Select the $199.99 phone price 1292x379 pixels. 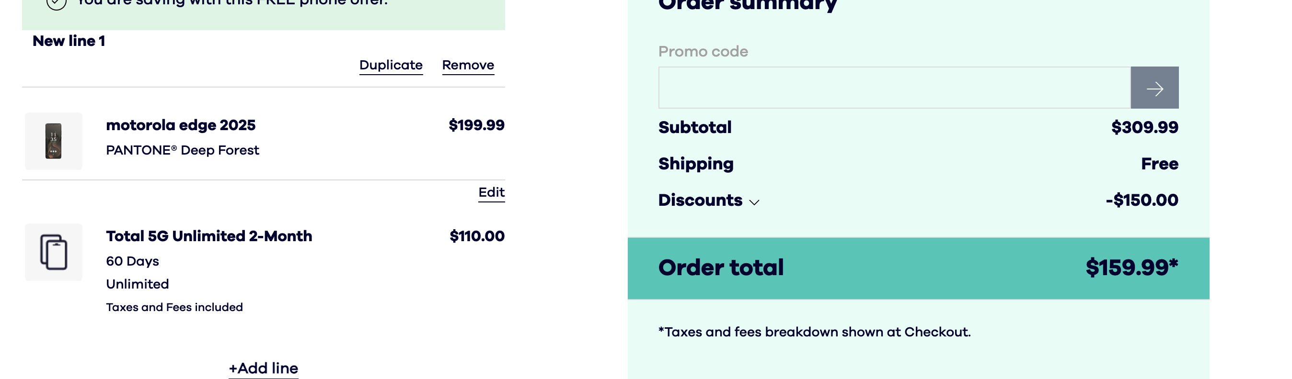click(476, 125)
